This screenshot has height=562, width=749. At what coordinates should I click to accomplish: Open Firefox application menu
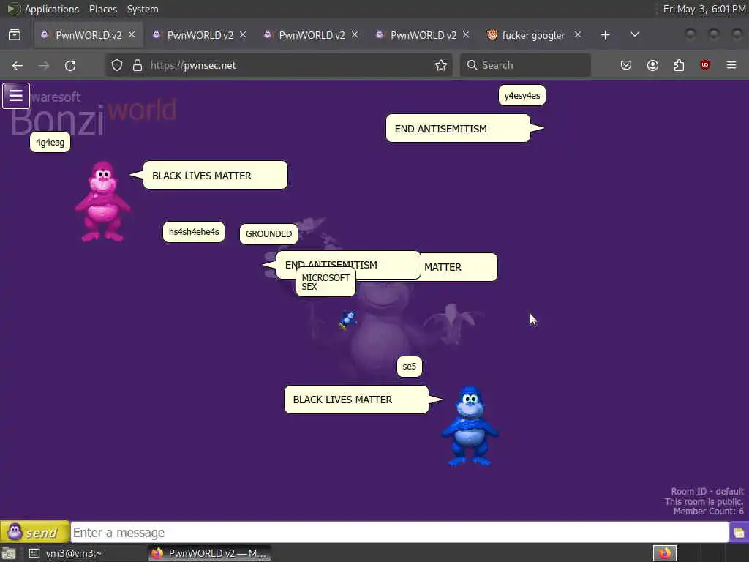[731, 65]
